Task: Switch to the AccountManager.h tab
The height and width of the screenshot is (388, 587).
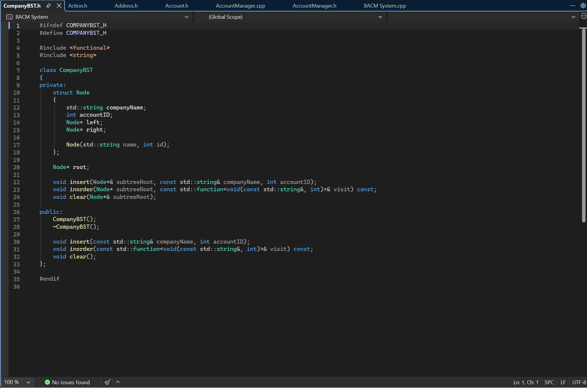Action: (314, 6)
